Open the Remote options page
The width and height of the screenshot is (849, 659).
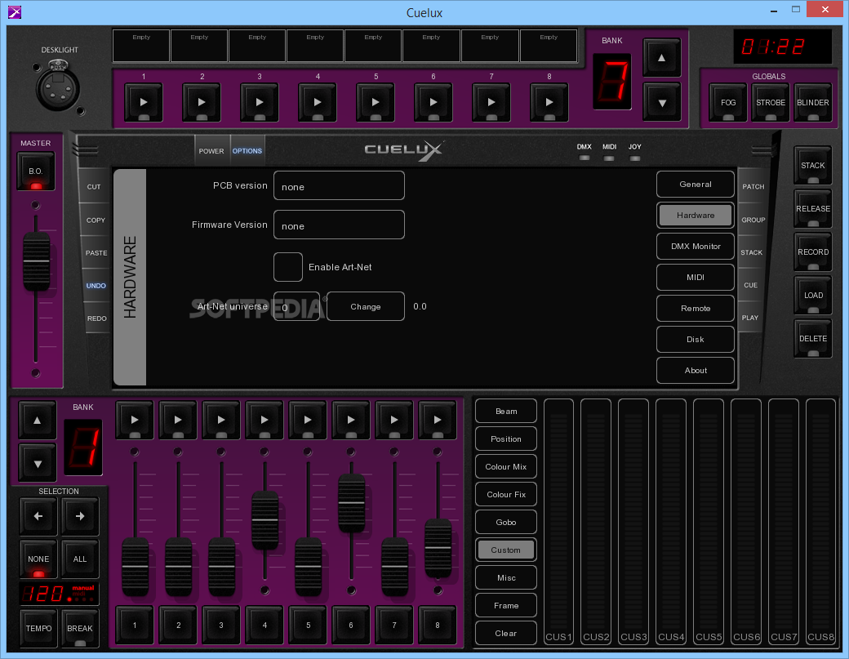[696, 308]
